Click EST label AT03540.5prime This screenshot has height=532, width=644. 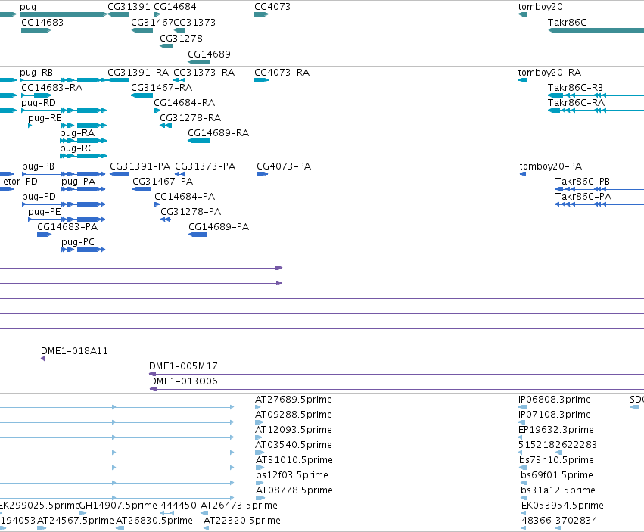[294, 445]
